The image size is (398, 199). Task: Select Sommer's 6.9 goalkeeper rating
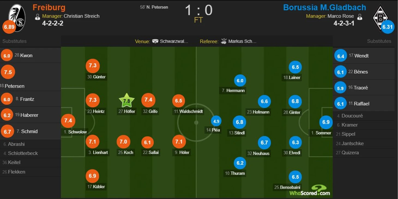pos(326,122)
